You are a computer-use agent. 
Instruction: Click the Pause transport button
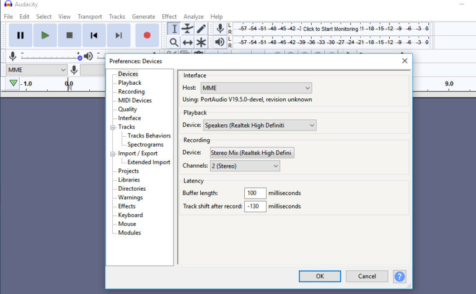(x=20, y=35)
